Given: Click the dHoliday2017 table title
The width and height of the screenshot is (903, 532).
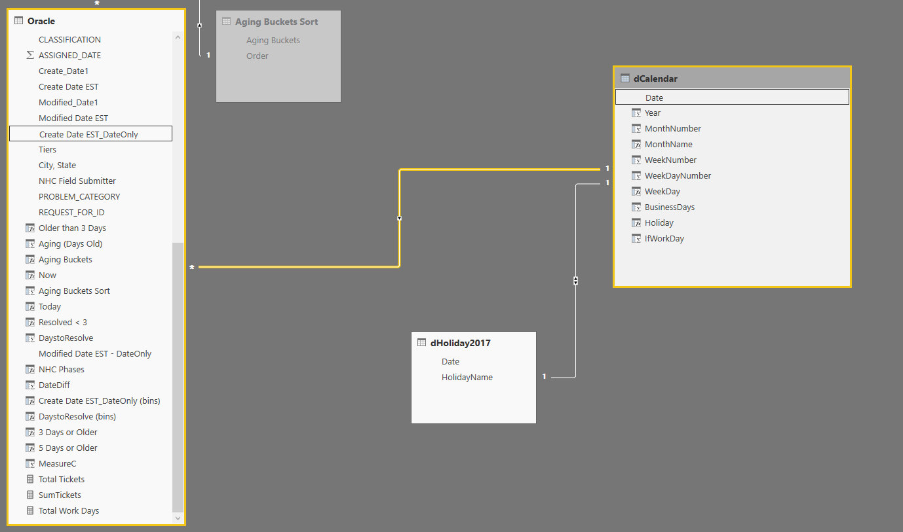Looking at the screenshot, I should 461,343.
